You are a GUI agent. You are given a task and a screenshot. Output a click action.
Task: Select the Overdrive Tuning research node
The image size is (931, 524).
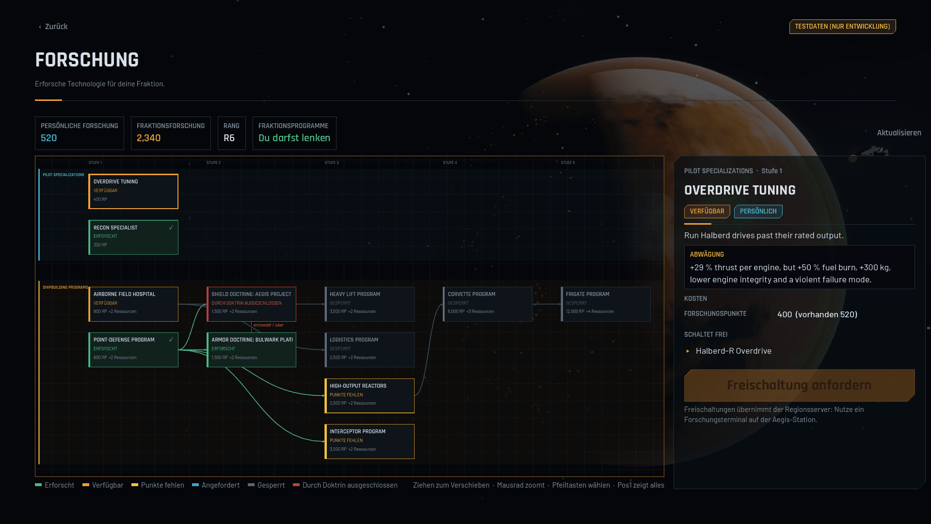(133, 191)
